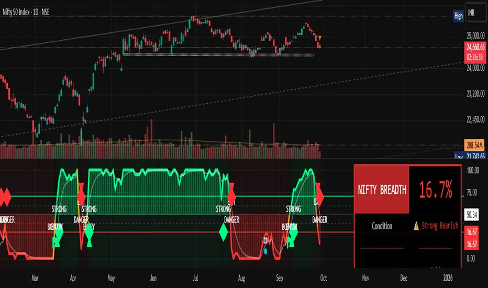Click the 22,450.00 price axis label
Screen dimensions: 488x288
coord(475,119)
